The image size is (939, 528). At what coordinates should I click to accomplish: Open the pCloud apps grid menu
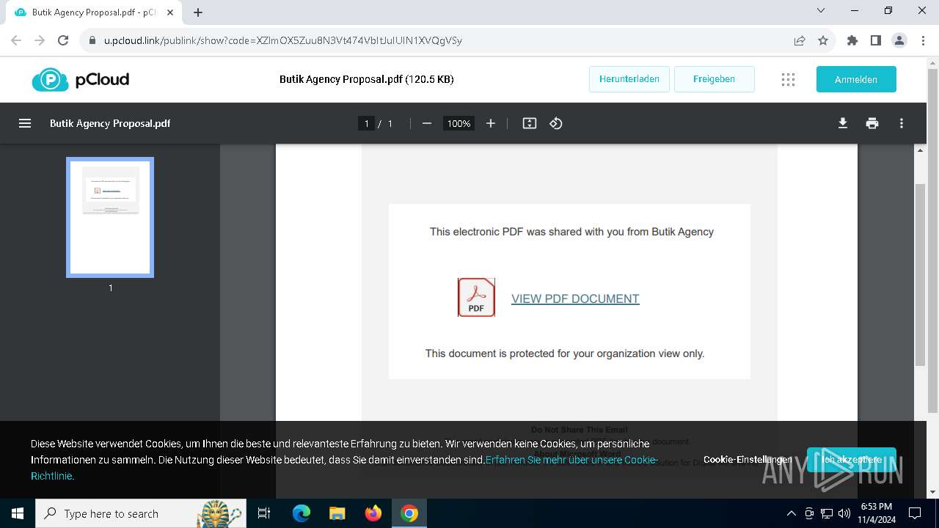pos(788,79)
